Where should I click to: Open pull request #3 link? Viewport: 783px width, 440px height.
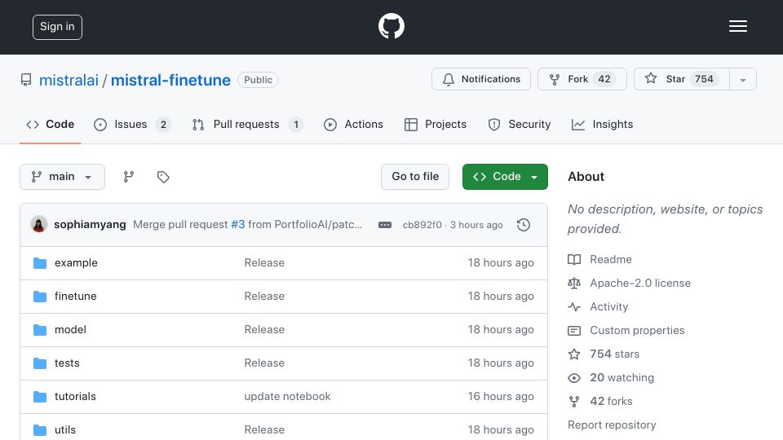(237, 225)
